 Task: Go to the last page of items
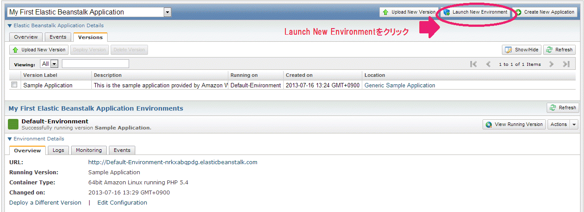tap(566, 65)
